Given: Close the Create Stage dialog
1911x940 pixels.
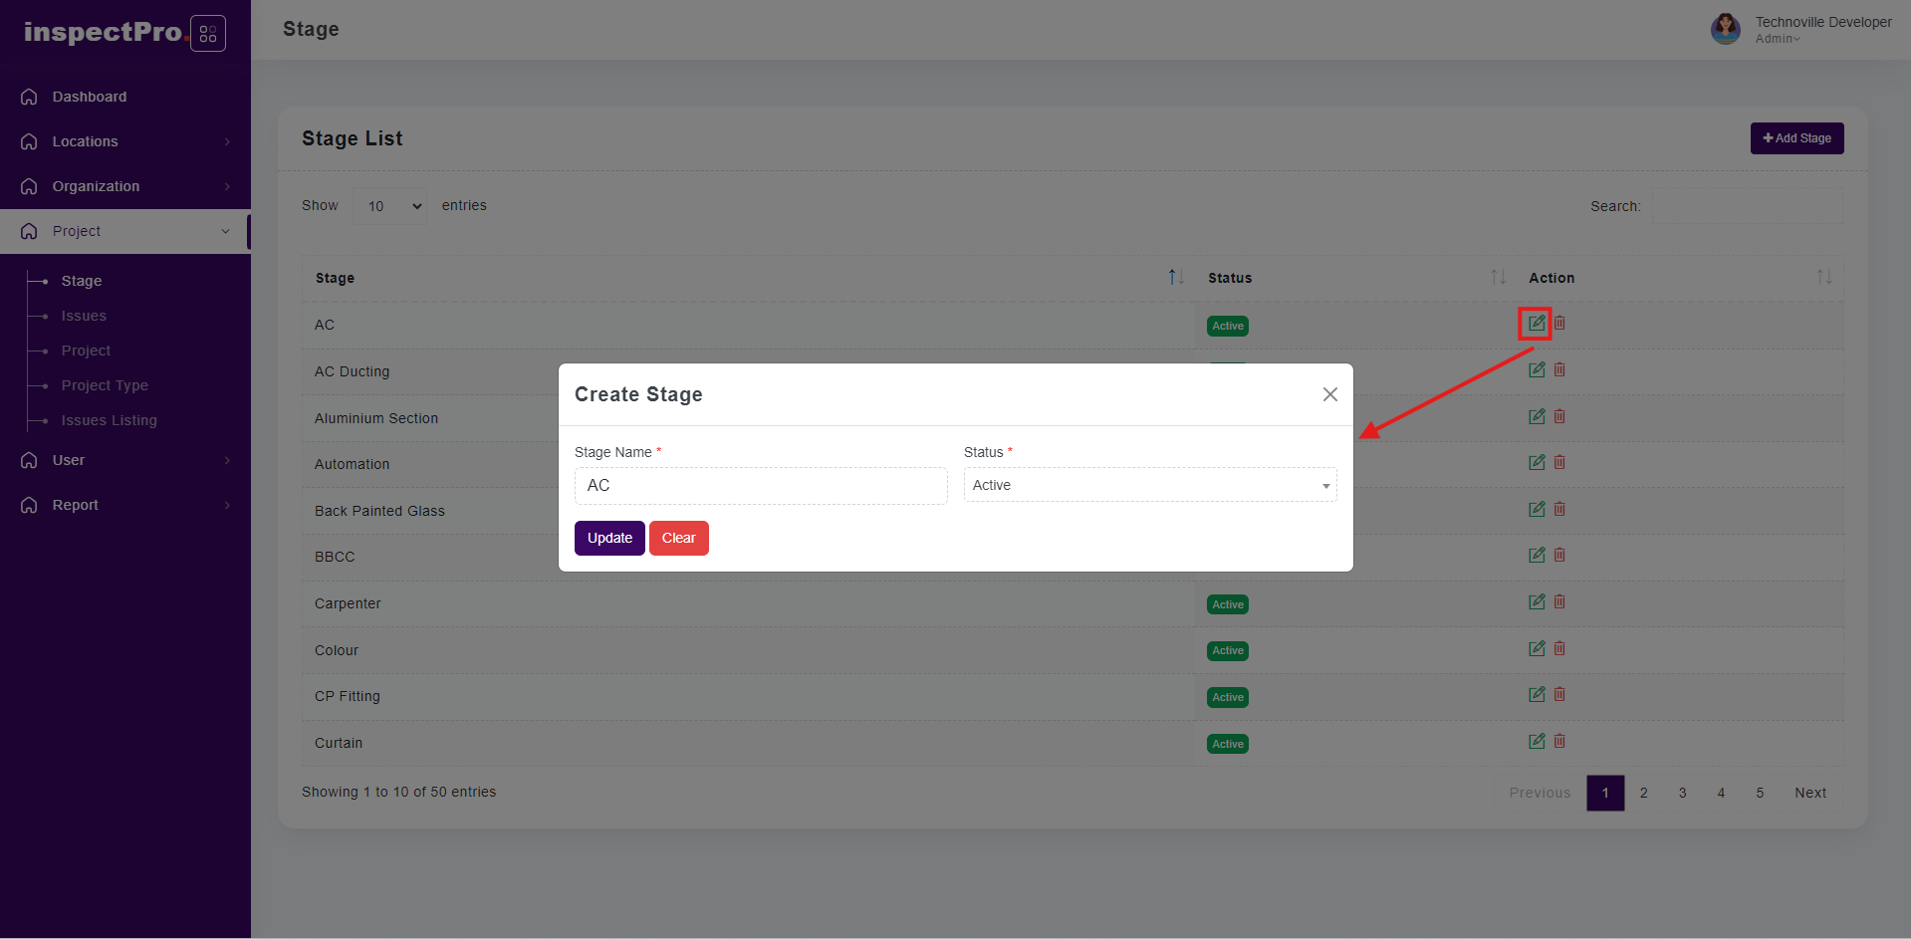Looking at the screenshot, I should [1329, 394].
